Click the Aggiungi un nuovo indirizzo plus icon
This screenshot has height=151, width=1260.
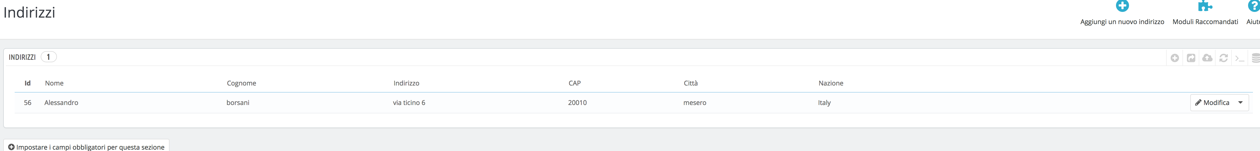[x=1122, y=6]
